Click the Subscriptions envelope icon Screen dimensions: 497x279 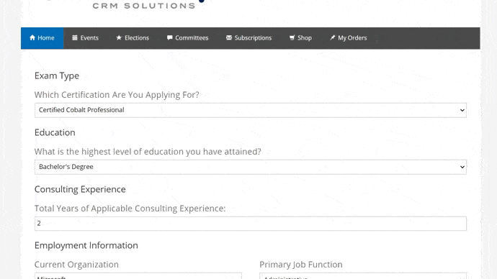tap(229, 37)
